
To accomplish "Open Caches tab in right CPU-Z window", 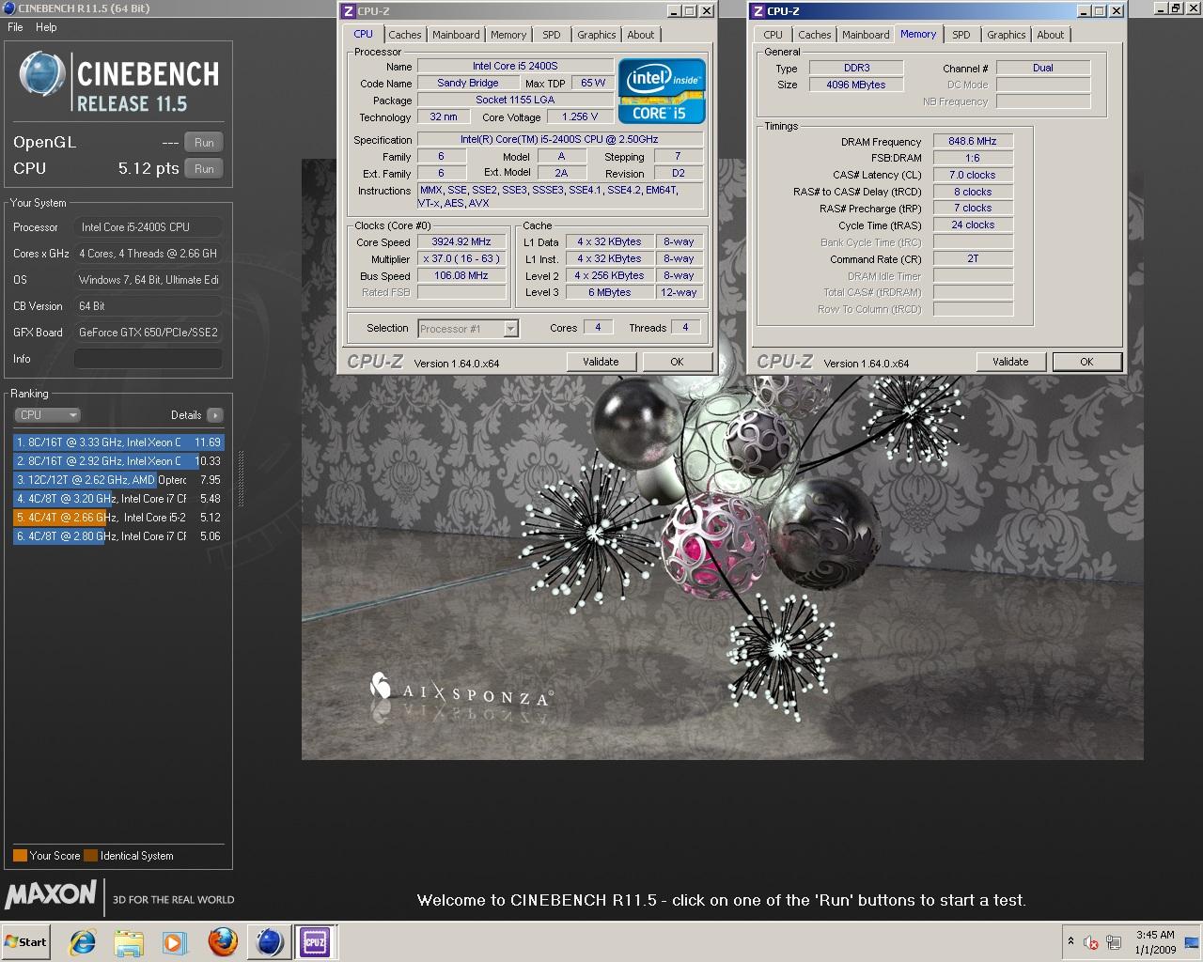I will (x=815, y=35).
